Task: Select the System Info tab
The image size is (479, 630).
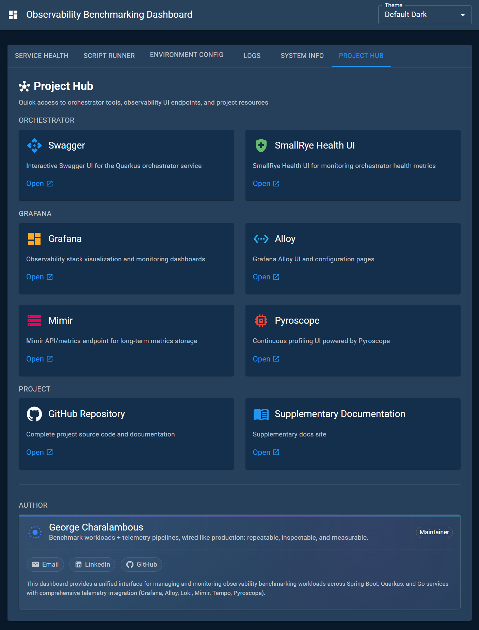Action: 302,56
